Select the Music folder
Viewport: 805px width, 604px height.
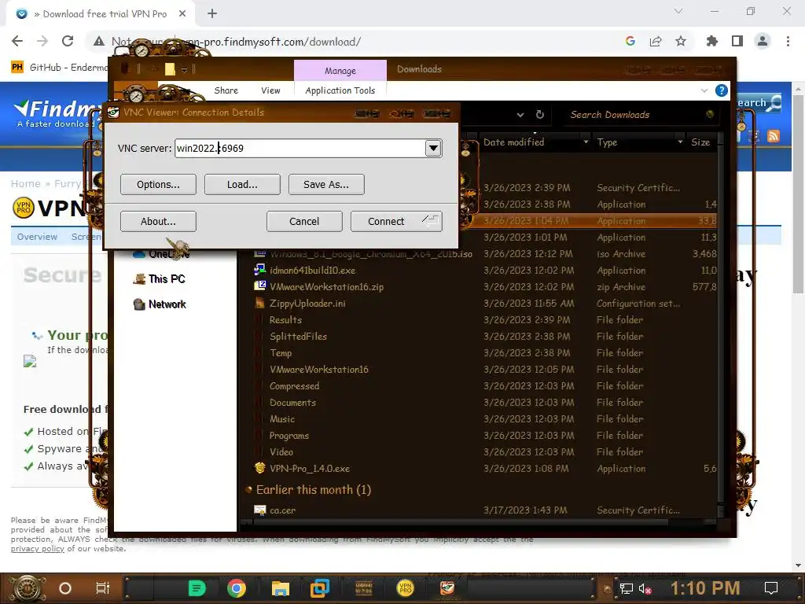(282, 418)
